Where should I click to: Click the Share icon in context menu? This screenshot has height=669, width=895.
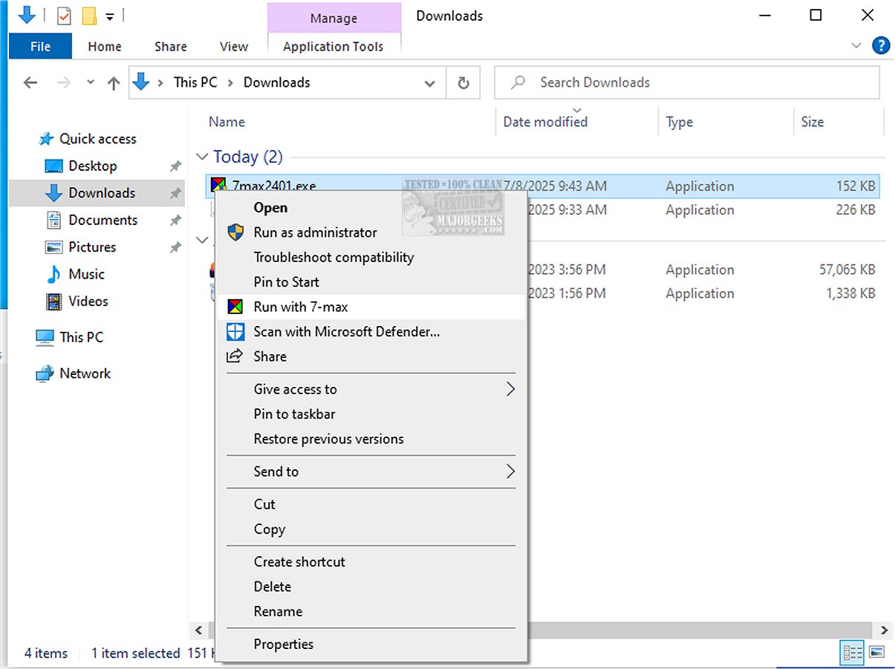point(235,356)
